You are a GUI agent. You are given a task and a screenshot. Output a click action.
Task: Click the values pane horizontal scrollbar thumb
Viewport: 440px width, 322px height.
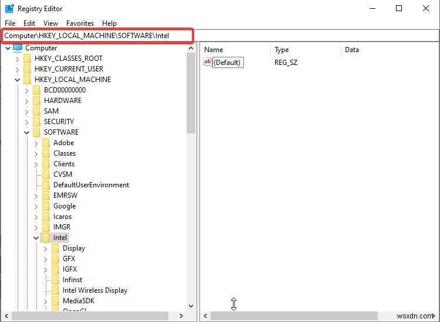[294, 316]
